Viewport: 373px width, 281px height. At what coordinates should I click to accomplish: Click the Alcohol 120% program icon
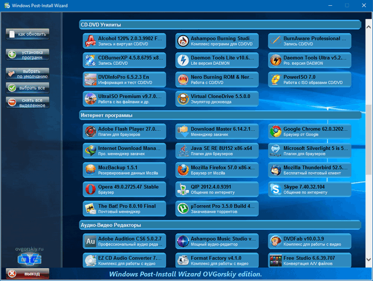click(91, 41)
